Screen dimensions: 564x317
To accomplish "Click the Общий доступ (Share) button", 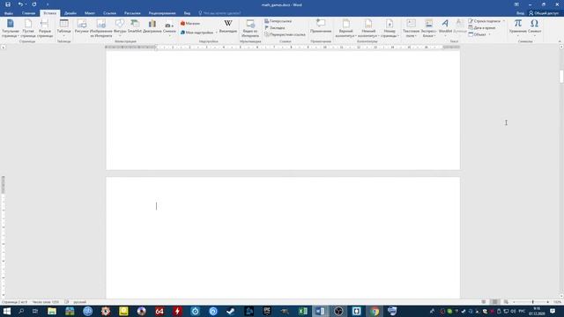I will coord(543,13).
